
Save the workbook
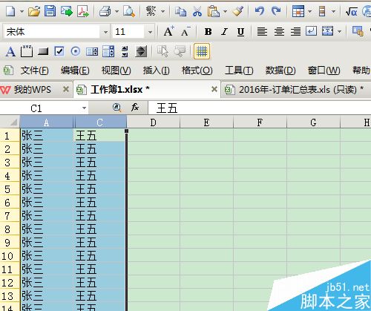50,11
